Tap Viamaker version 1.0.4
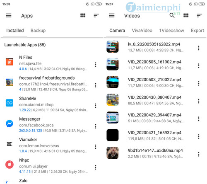 point(23,151)
